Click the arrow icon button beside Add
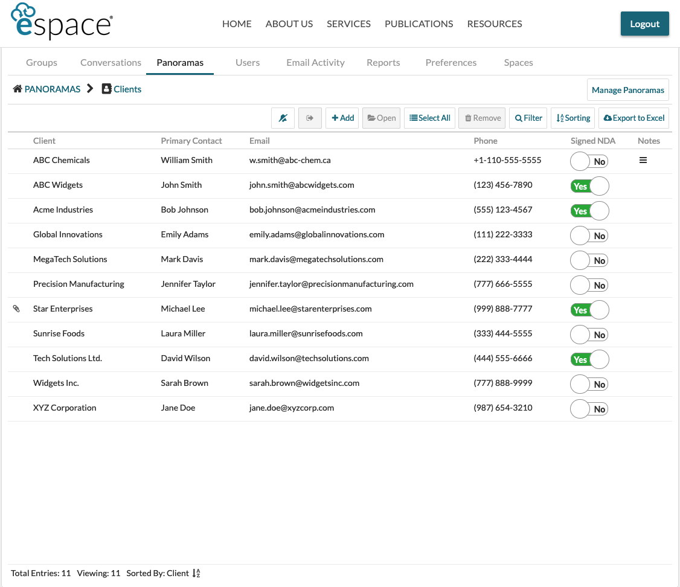This screenshot has height=587, width=680. (310, 118)
